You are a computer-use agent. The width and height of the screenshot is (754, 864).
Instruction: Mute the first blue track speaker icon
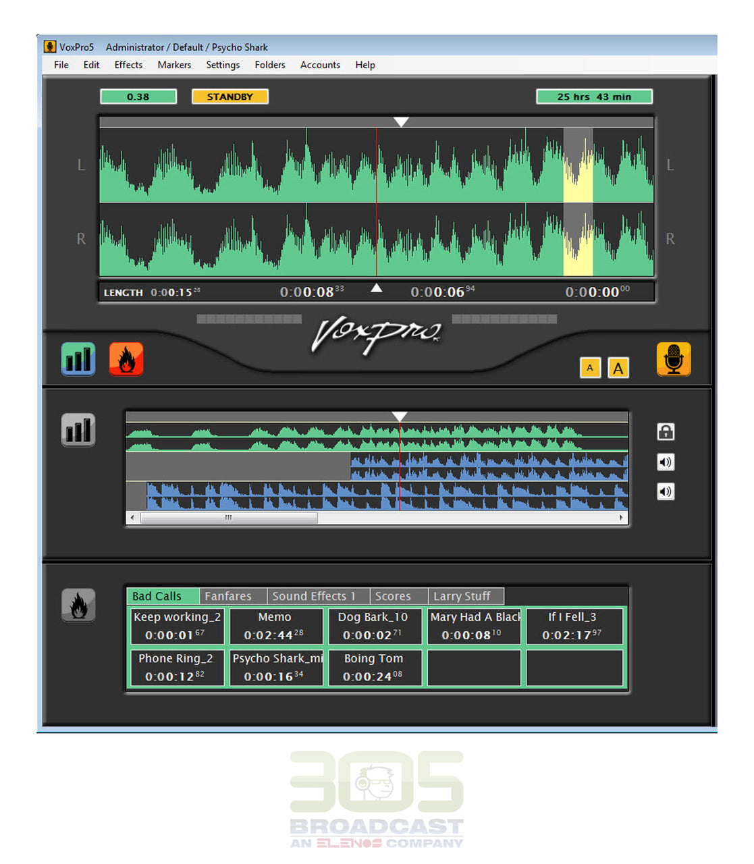click(666, 462)
